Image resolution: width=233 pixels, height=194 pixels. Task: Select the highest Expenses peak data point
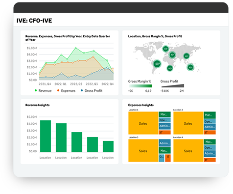click(93, 57)
